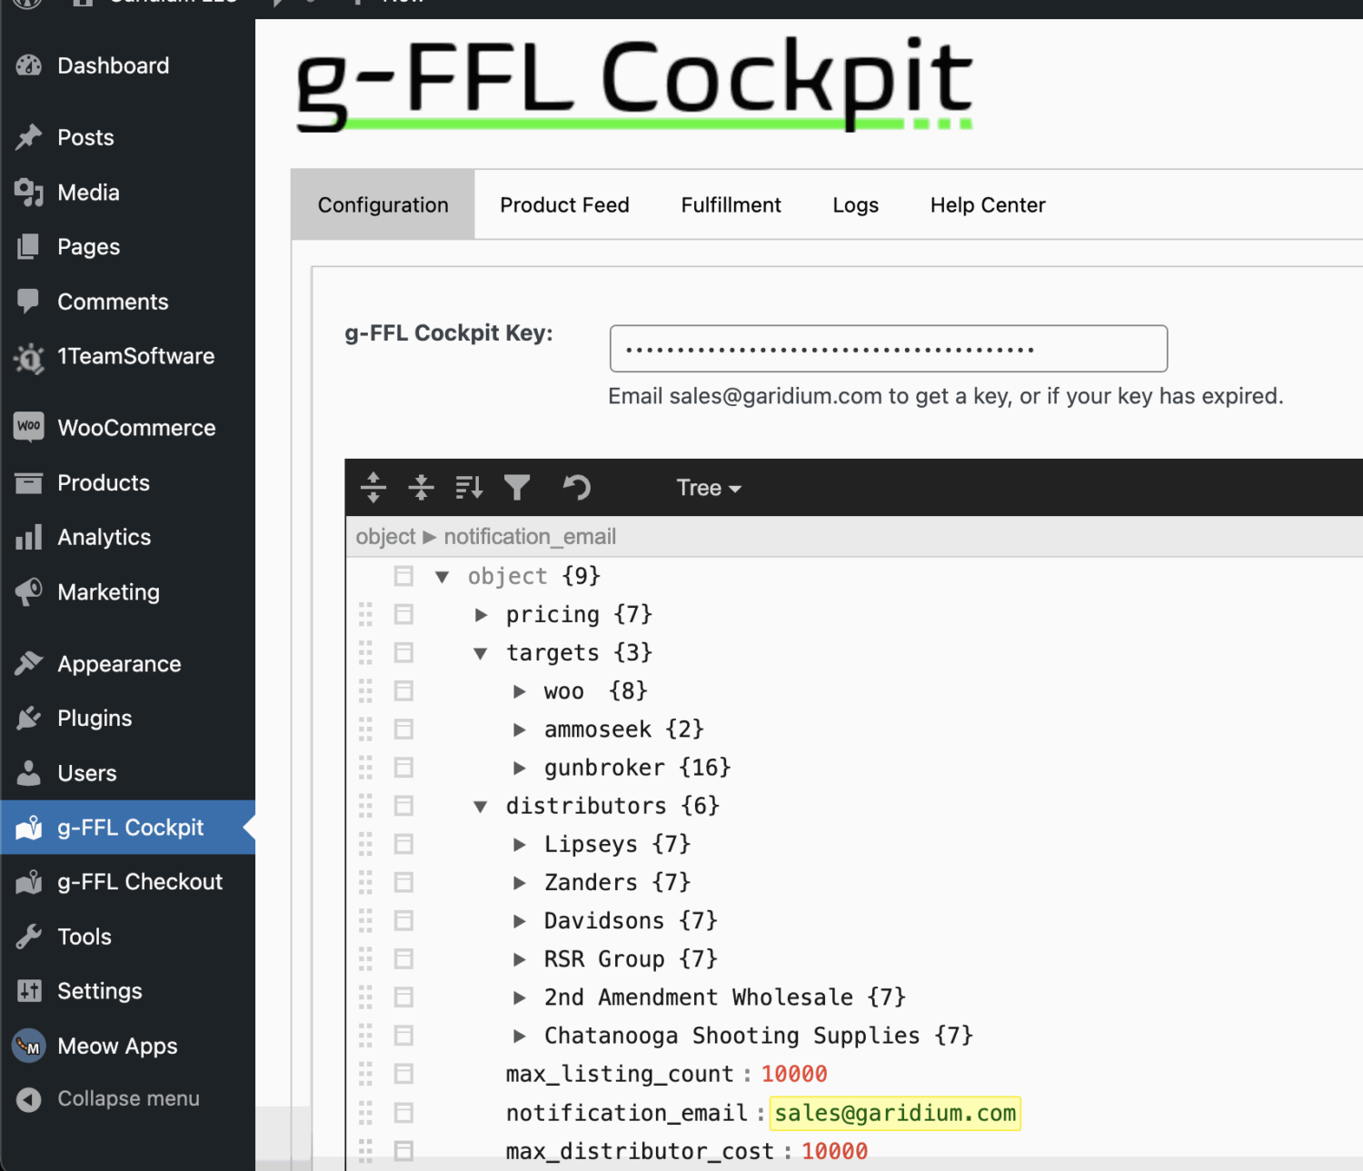
Task: Click the collapse all fields icon
Action: coord(421,488)
